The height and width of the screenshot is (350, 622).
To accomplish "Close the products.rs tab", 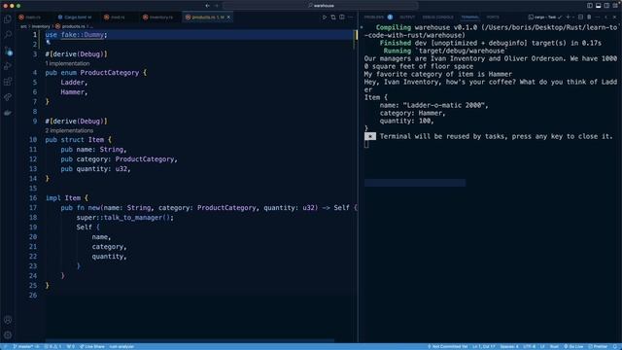I will (229, 17).
